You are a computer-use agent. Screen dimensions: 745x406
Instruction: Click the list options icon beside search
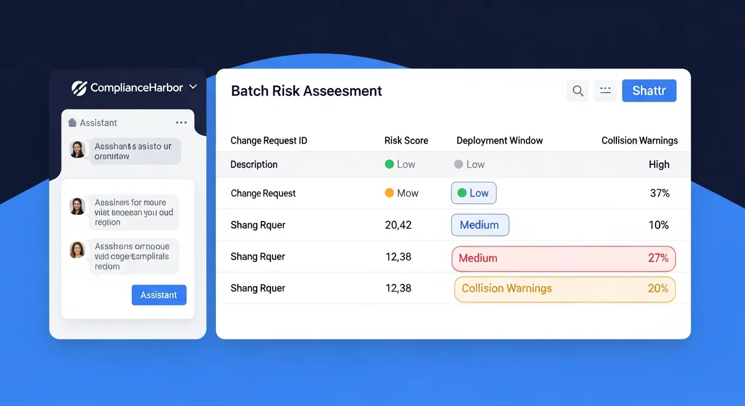pyautogui.click(x=605, y=90)
